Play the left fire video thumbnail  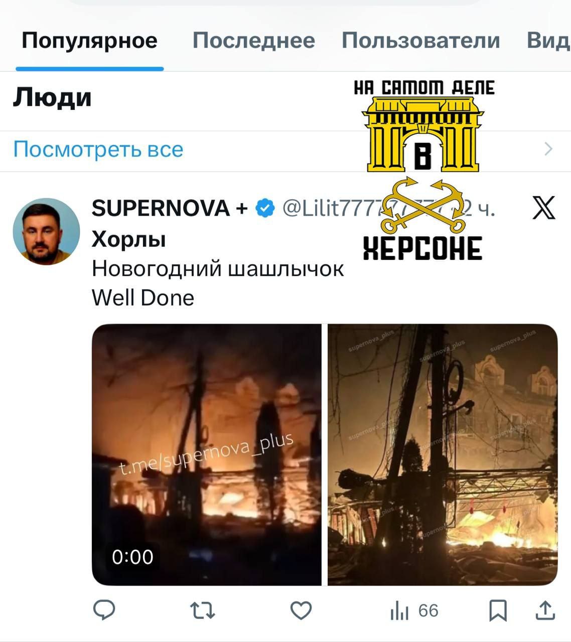point(207,454)
